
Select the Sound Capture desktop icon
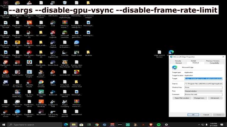[53, 44]
